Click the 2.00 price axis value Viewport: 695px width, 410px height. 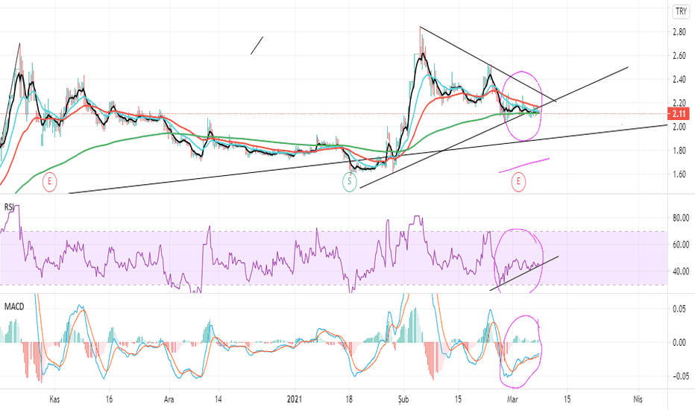679,127
